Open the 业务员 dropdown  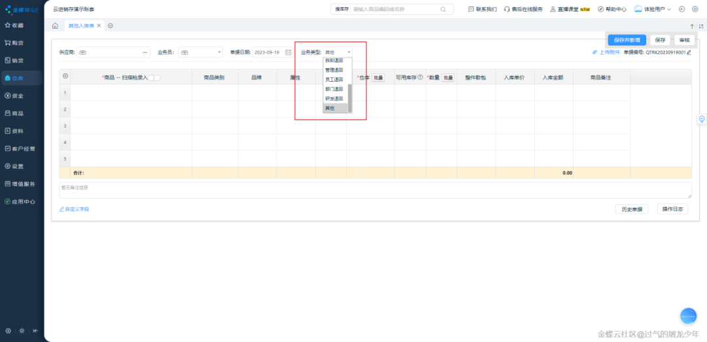coord(200,52)
